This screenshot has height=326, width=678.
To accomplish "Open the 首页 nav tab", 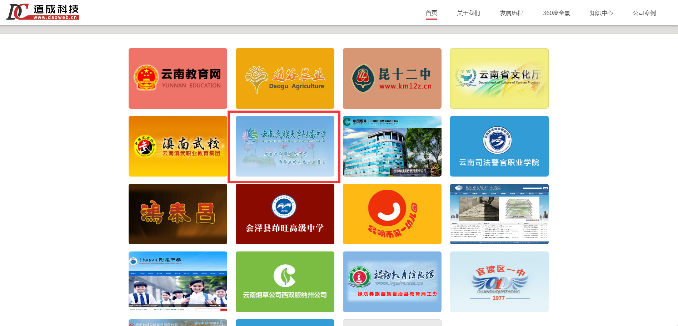I will [x=431, y=13].
